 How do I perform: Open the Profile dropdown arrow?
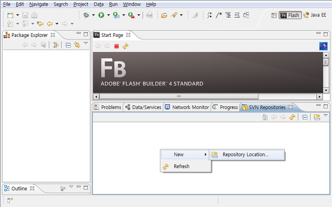click(x=123, y=15)
